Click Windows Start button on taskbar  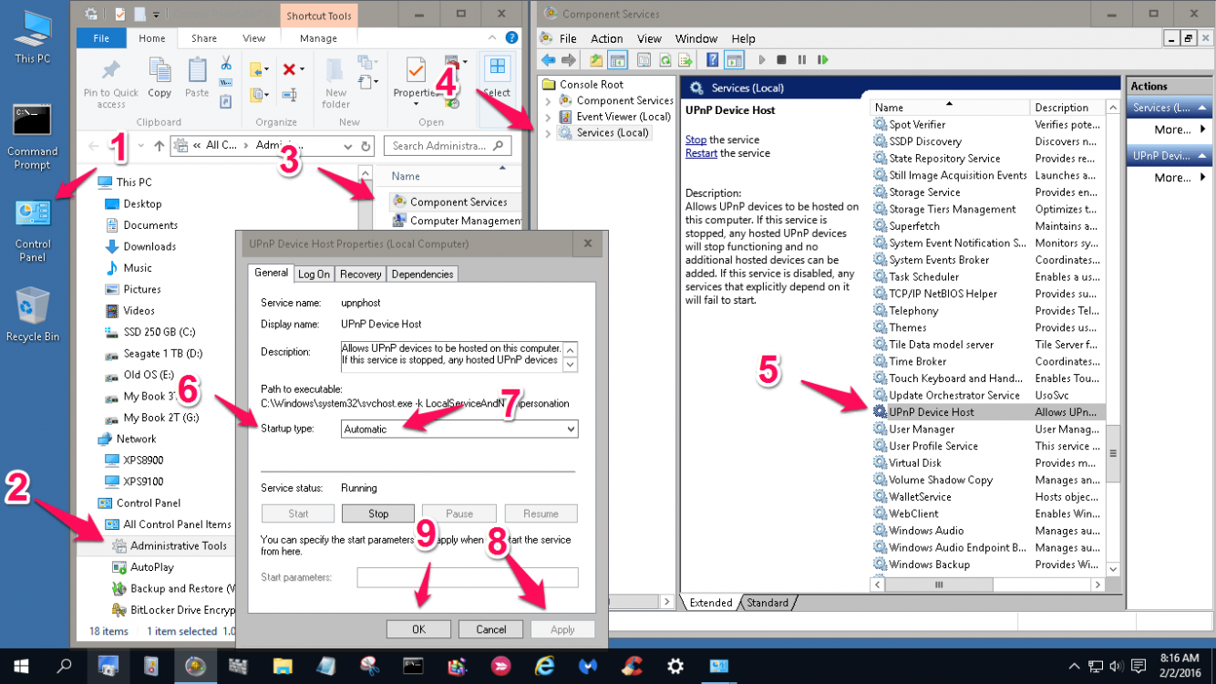coord(21,666)
